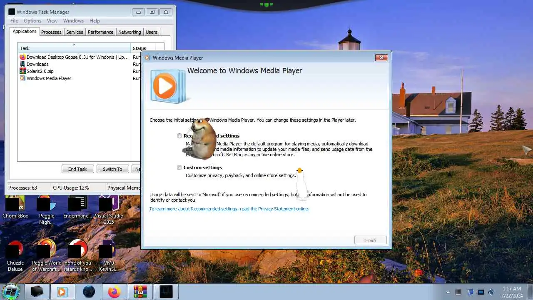This screenshot has width=533, height=300.
Task: Click the Task Manager title bar icon
Action: (x=12, y=12)
